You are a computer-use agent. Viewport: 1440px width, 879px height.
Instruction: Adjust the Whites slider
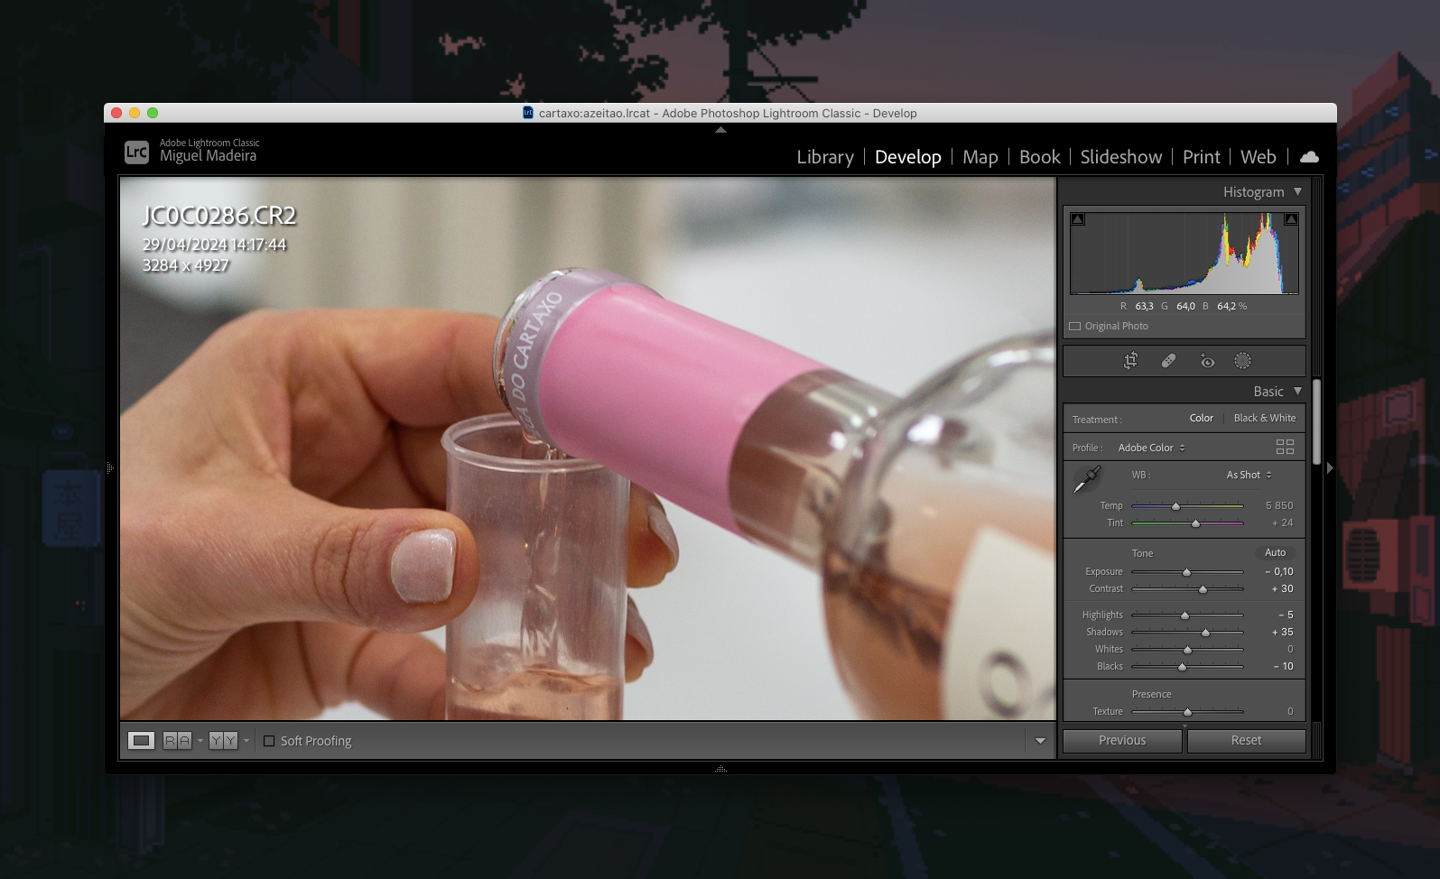(1187, 650)
